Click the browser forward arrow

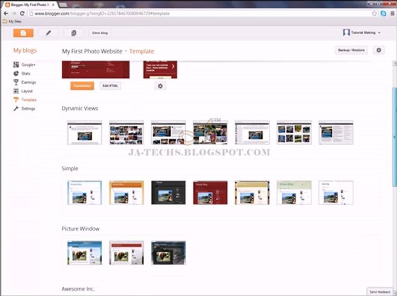coord(14,14)
